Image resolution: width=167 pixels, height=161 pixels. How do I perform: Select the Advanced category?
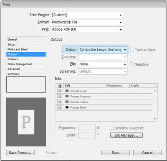coord(26,69)
